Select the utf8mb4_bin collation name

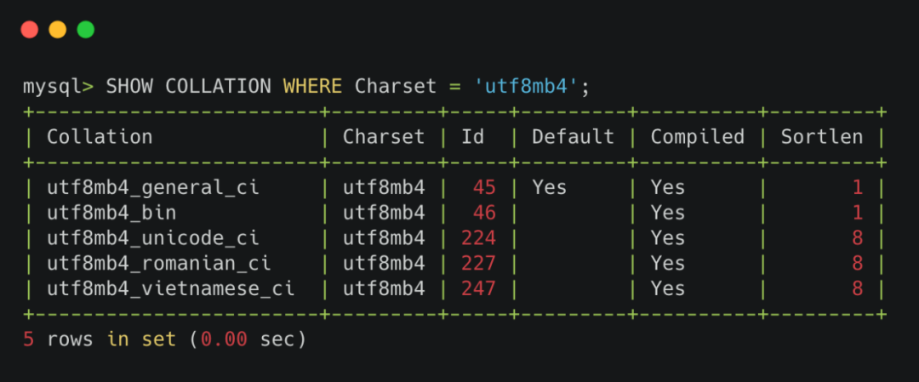[111, 213]
